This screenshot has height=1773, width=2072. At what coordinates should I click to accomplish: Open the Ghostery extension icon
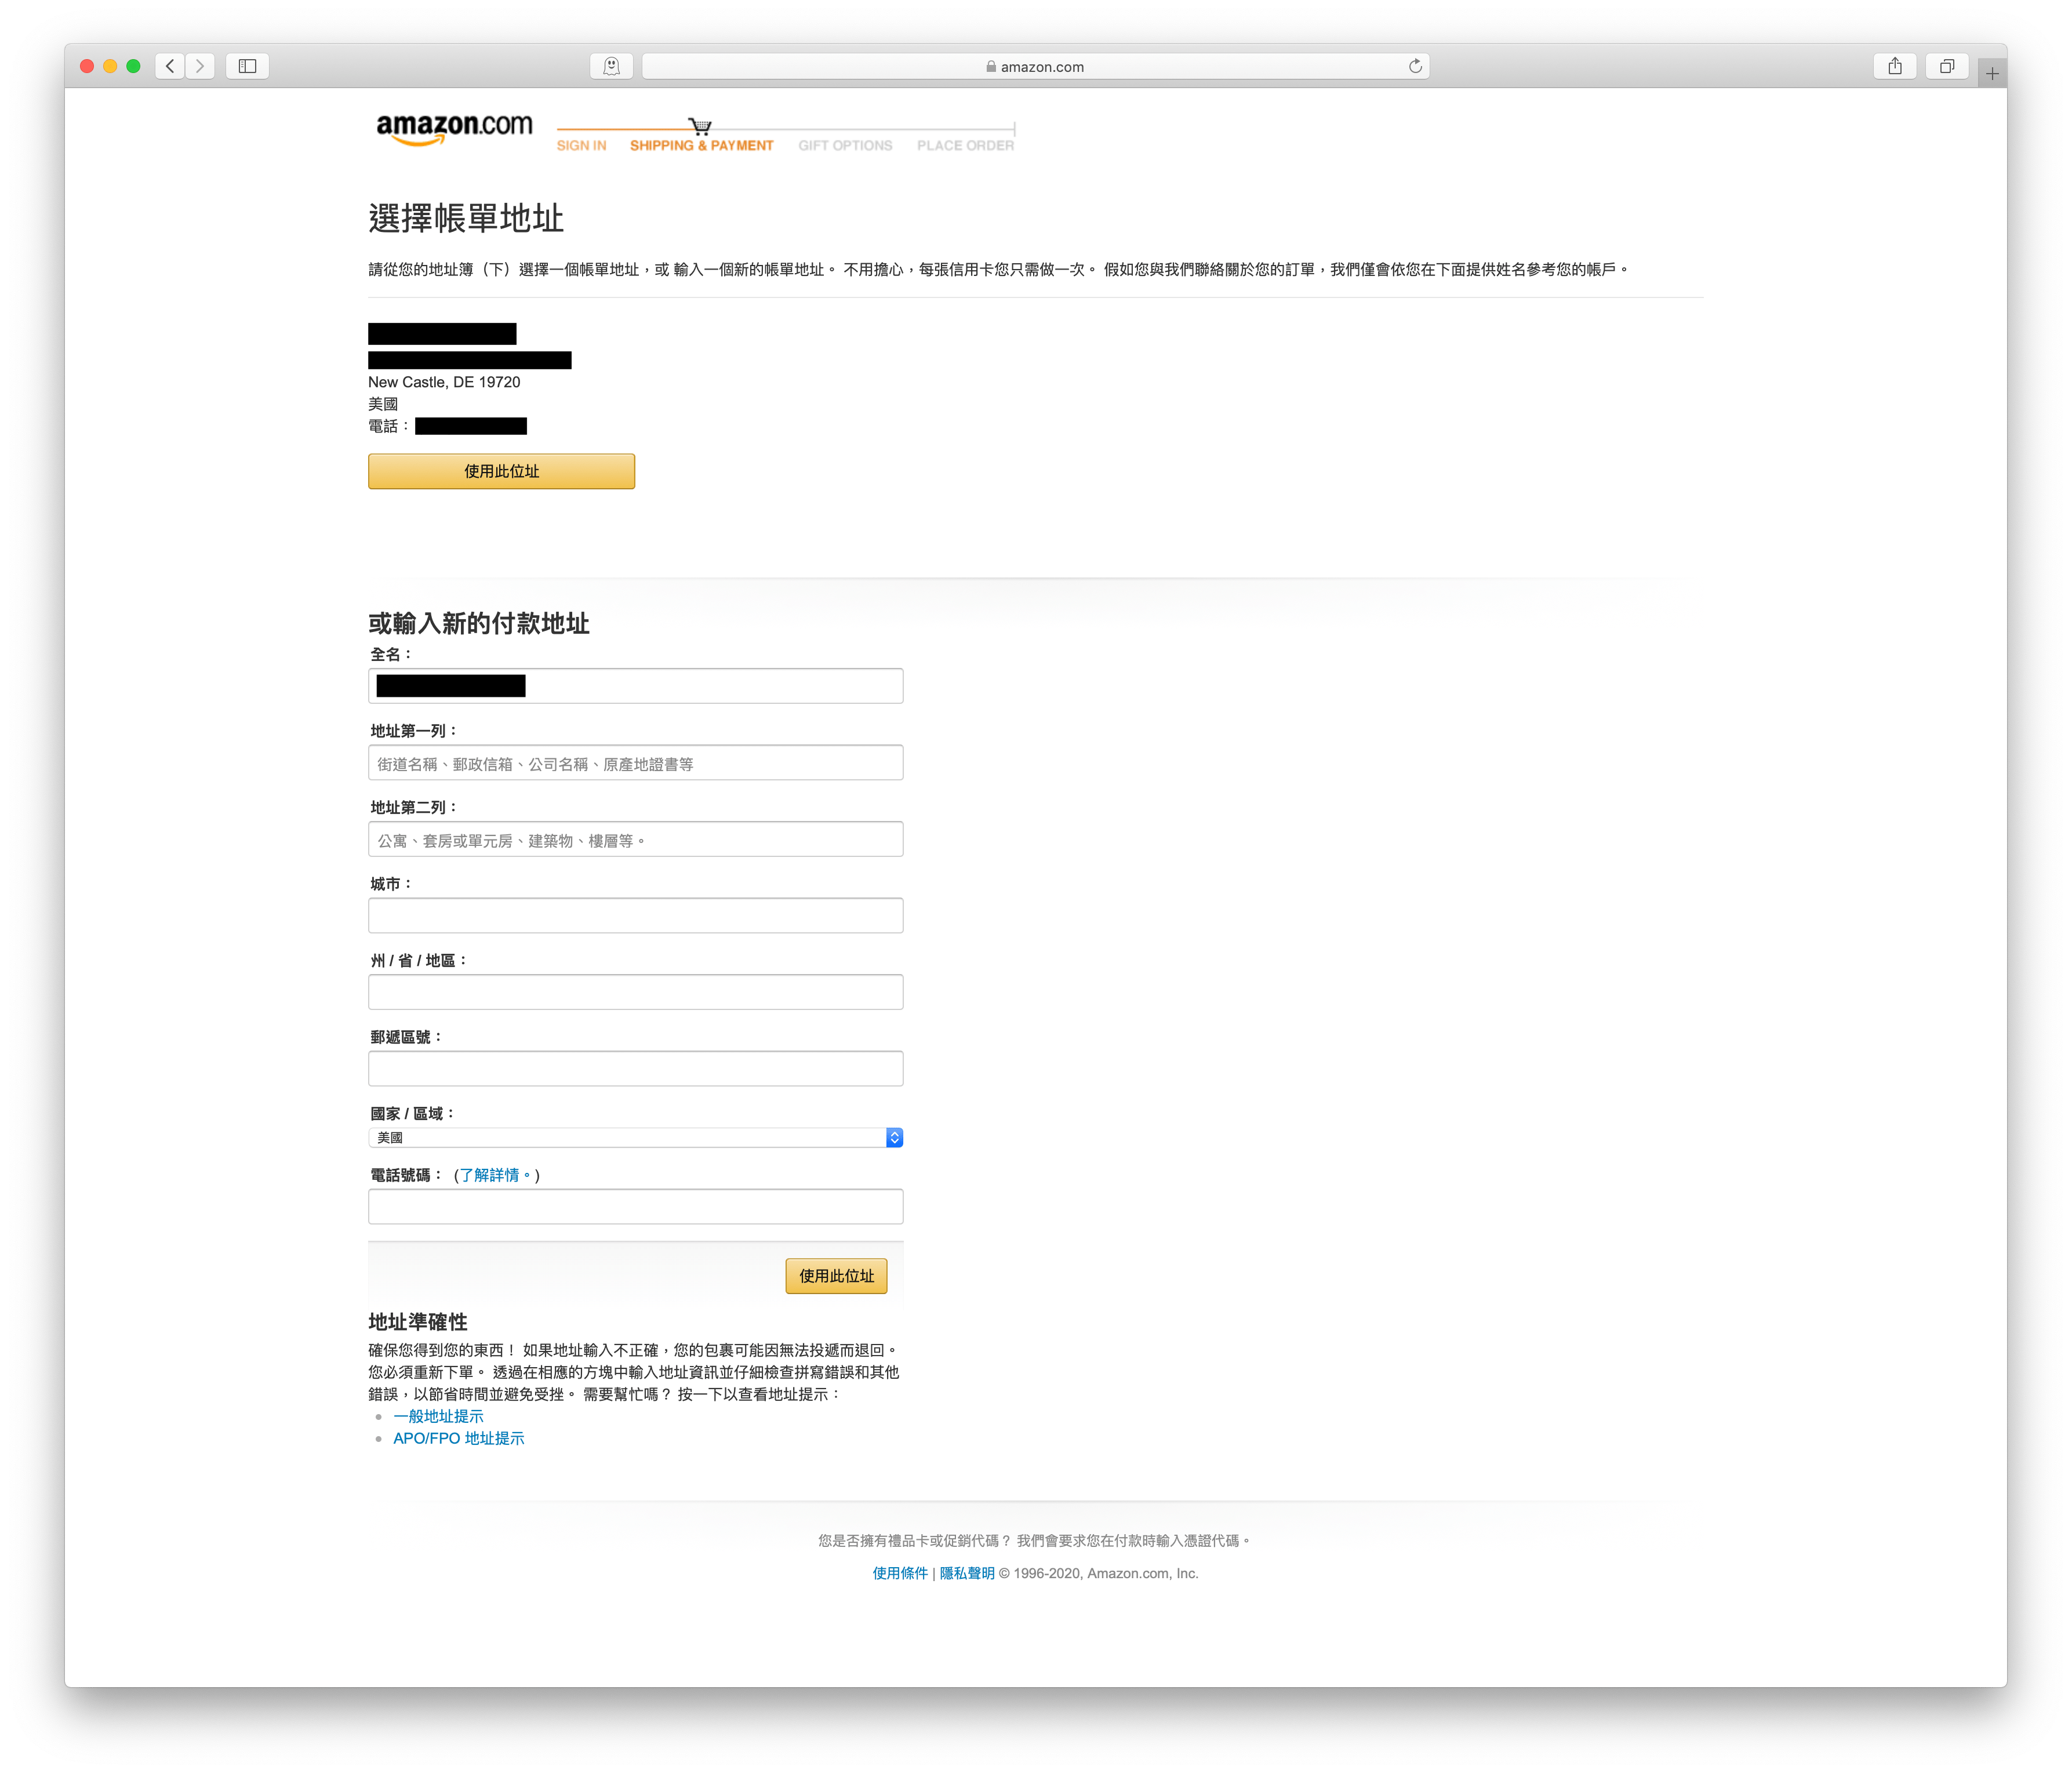[611, 66]
